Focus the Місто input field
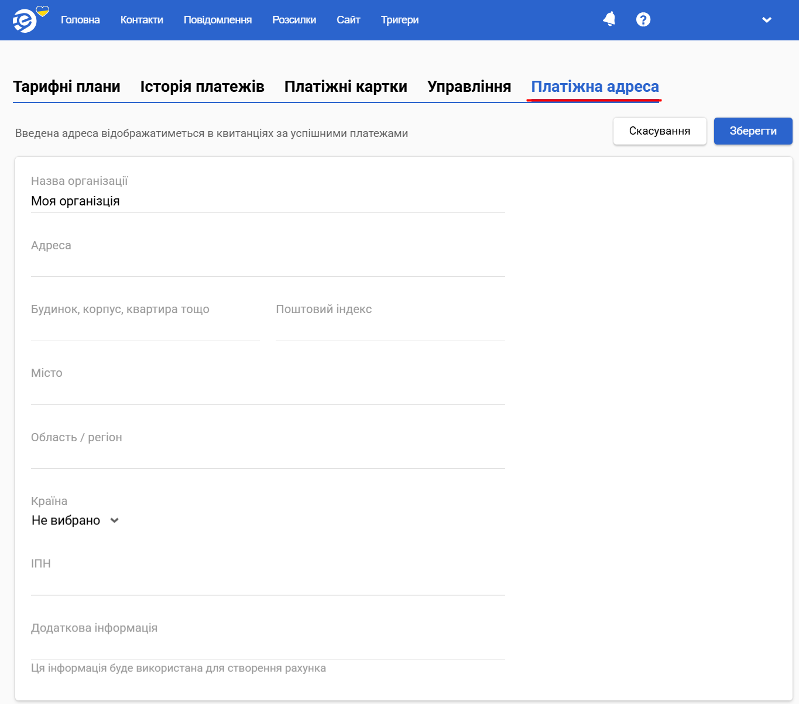The width and height of the screenshot is (799, 704). pyautogui.click(x=268, y=393)
